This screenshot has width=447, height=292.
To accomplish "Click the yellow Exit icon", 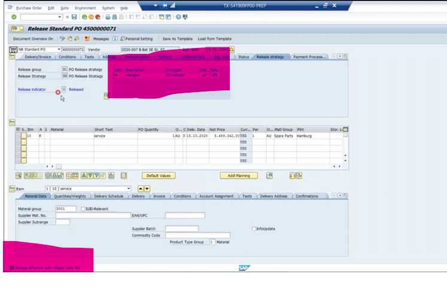I will coord(91,17).
